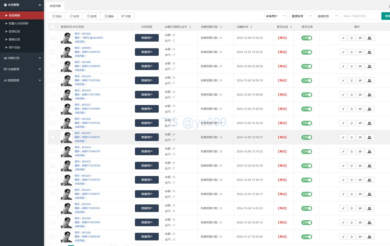The height and width of the screenshot is (246, 390).
Task: Toggle the 正常 switch for account XK3242
Action: (x=307, y=38)
